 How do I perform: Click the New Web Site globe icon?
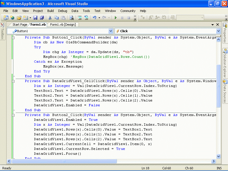[12, 18]
